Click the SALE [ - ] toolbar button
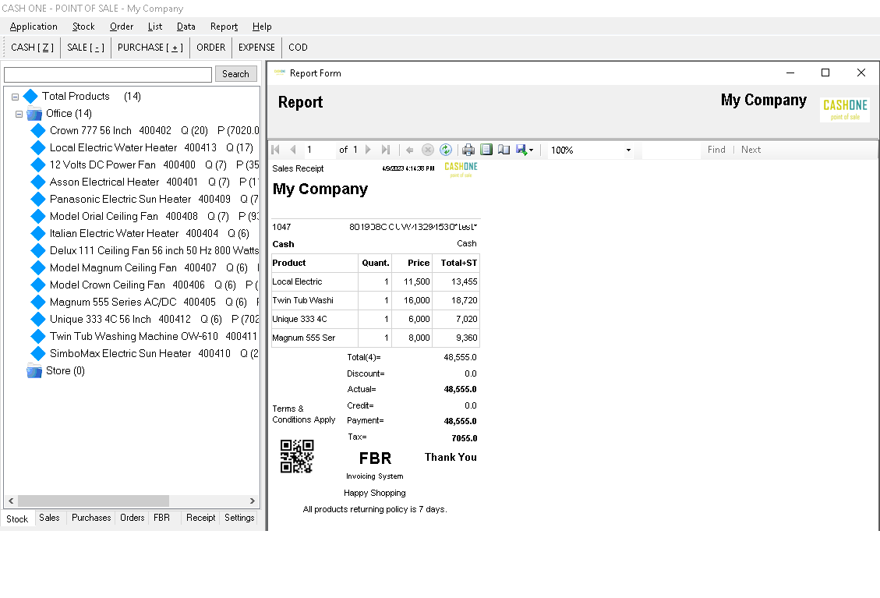880x598 pixels. click(x=85, y=47)
